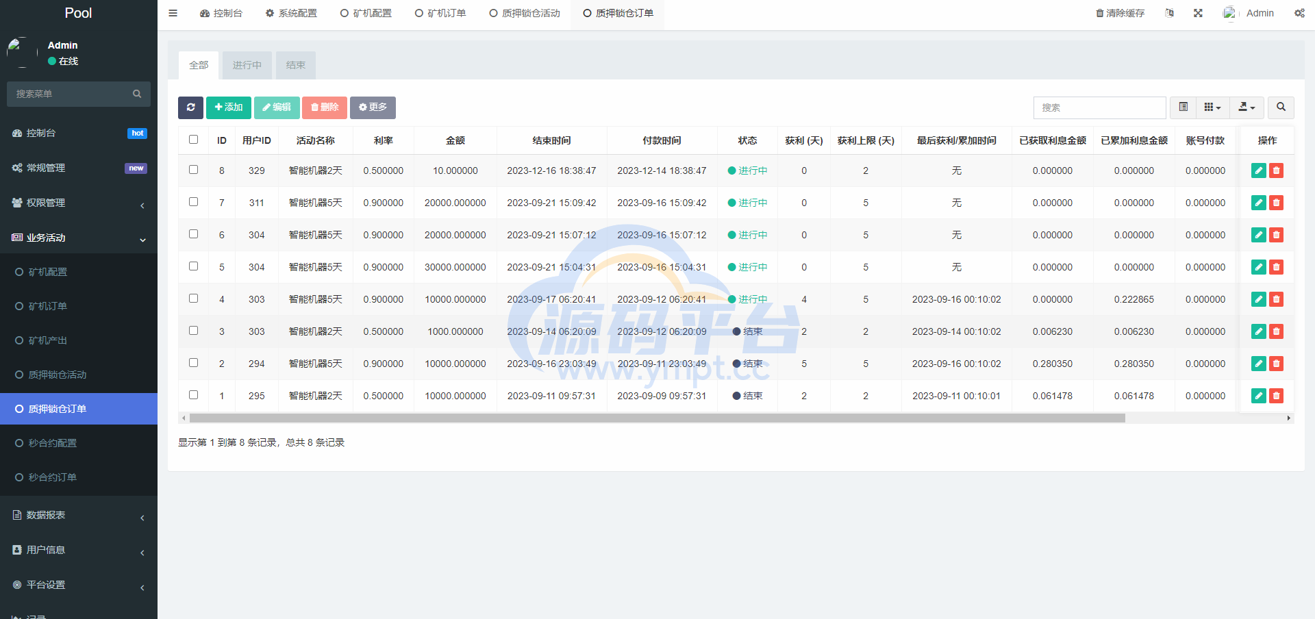The image size is (1315, 619).
Task: Toggle the sidebar hamburger menu icon
Action: click(x=173, y=13)
